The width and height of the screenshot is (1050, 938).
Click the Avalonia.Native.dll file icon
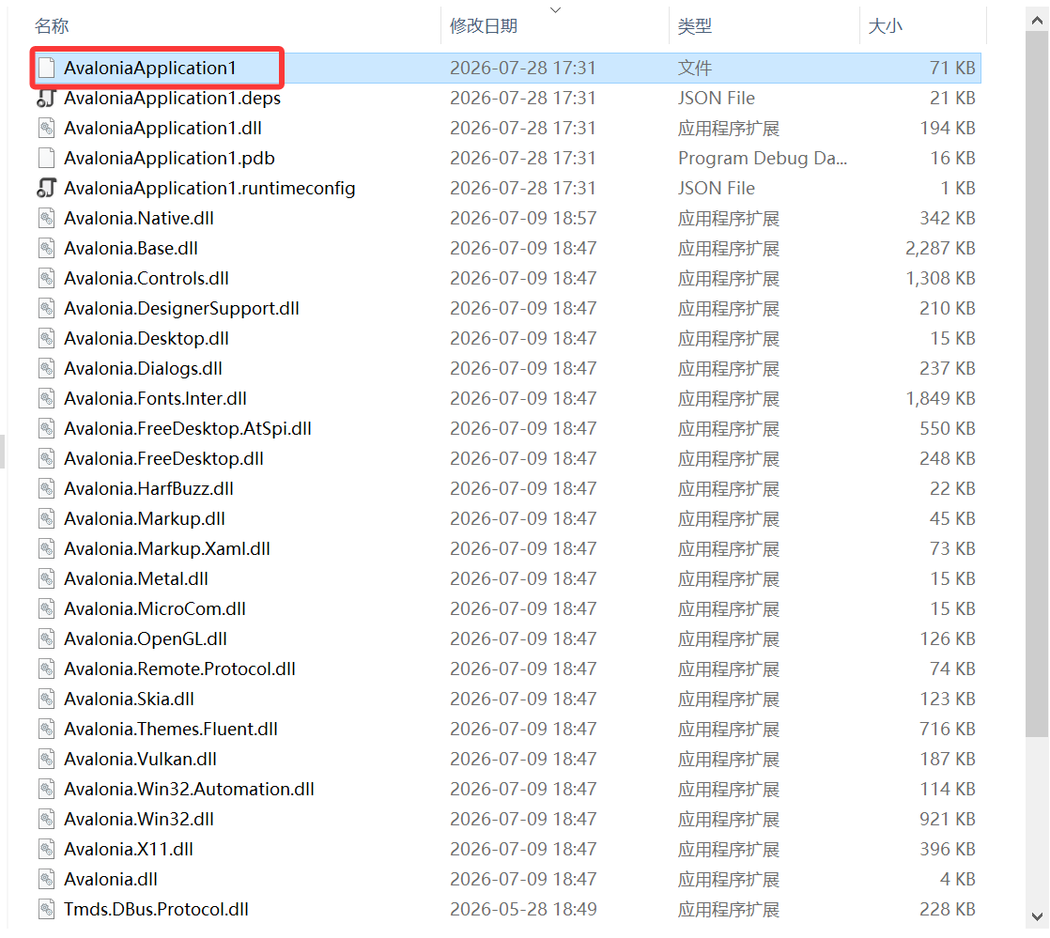click(x=46, y=218)
